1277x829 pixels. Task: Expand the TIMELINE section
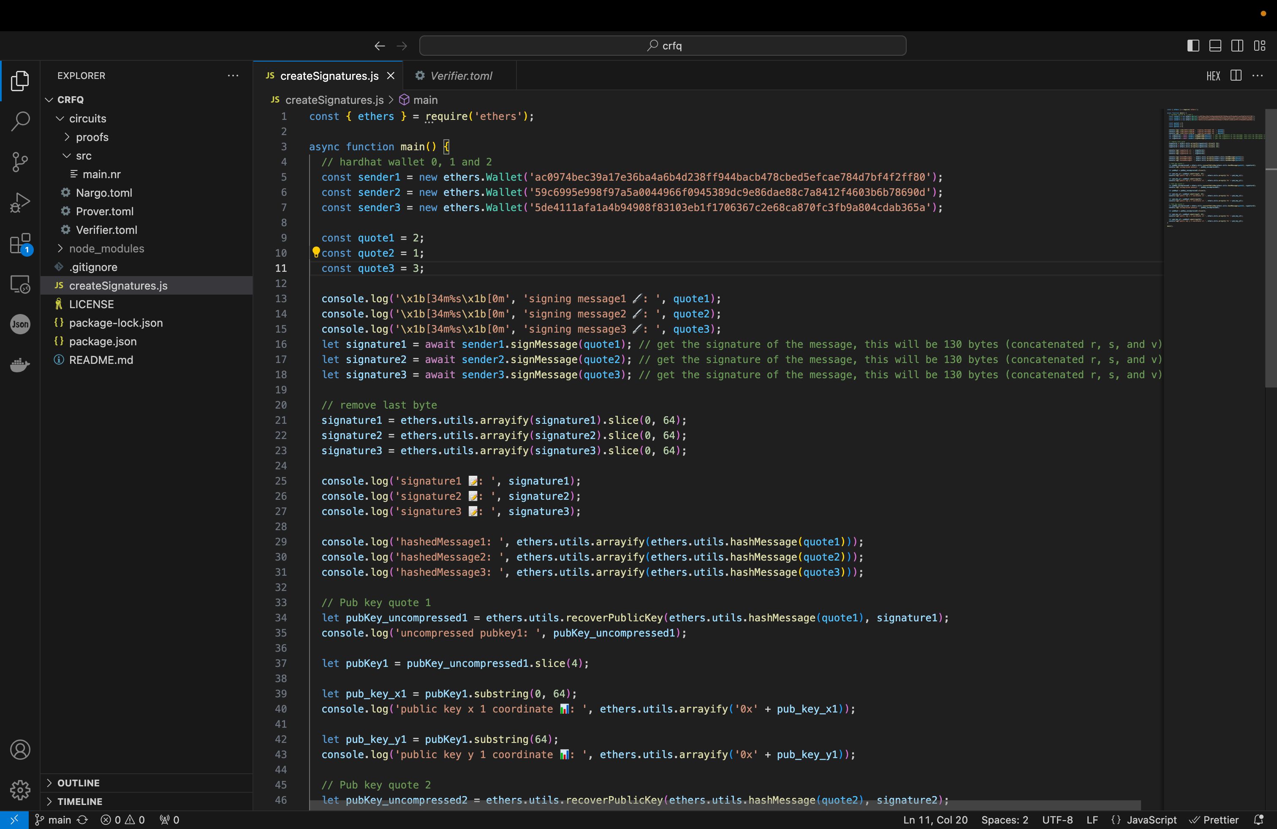tap(146, 802)
